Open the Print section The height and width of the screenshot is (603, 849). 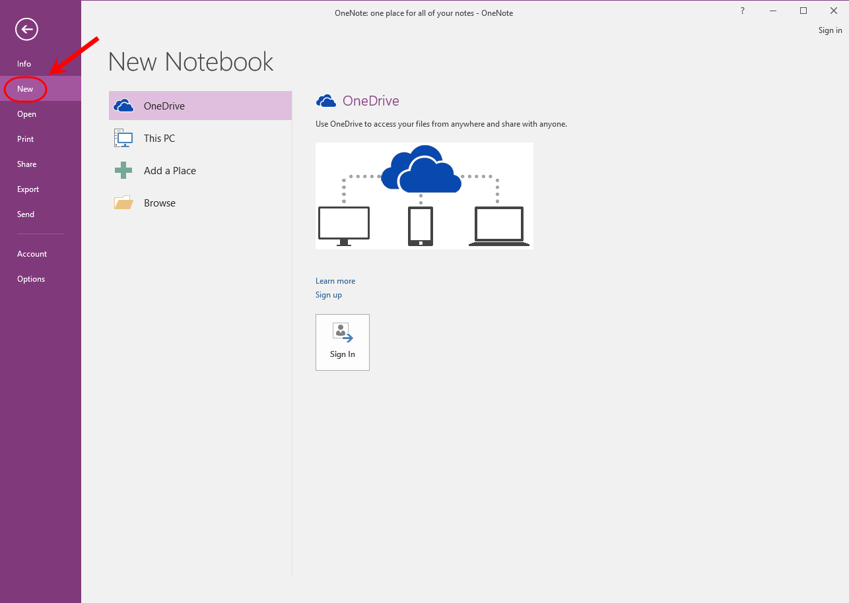point(40,139)
